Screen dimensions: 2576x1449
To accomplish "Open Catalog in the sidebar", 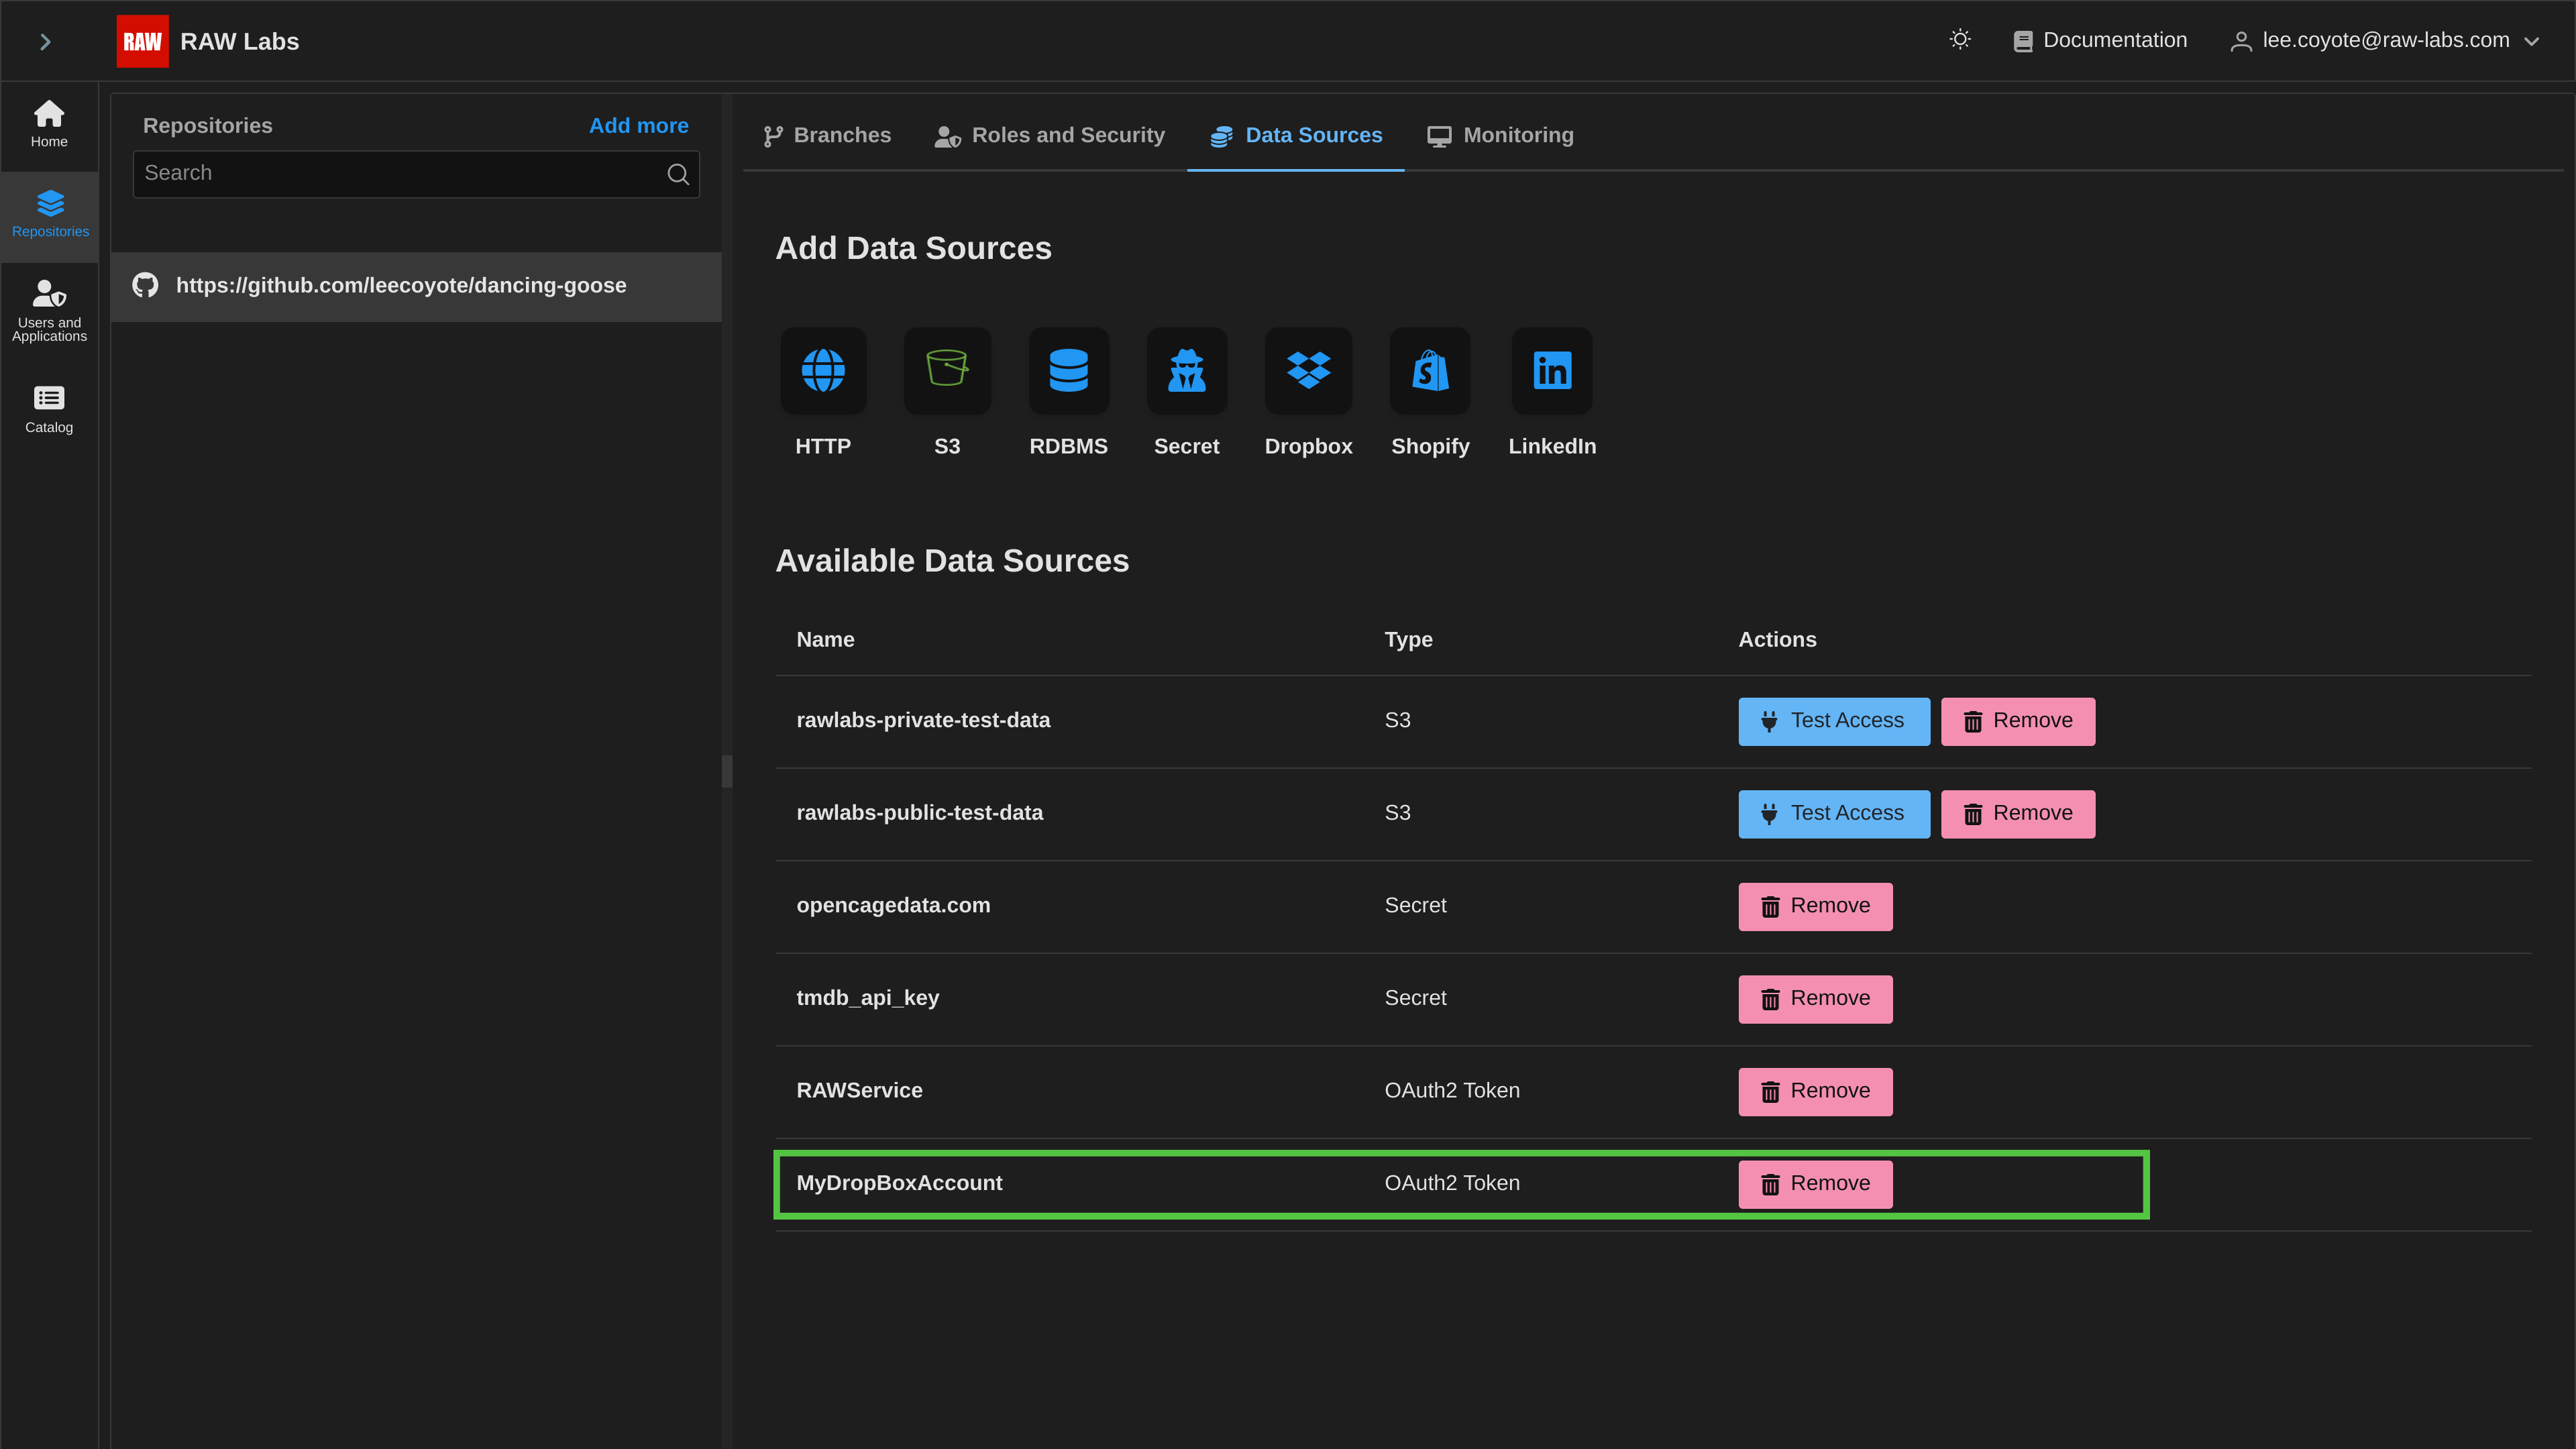I will [x=49, y=409].
